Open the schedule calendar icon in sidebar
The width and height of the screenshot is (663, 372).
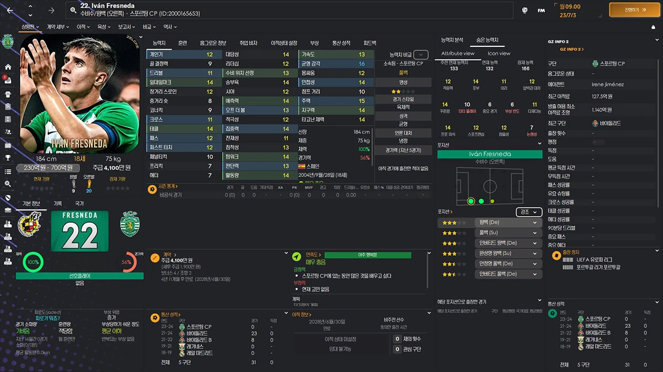pos(8,145)
